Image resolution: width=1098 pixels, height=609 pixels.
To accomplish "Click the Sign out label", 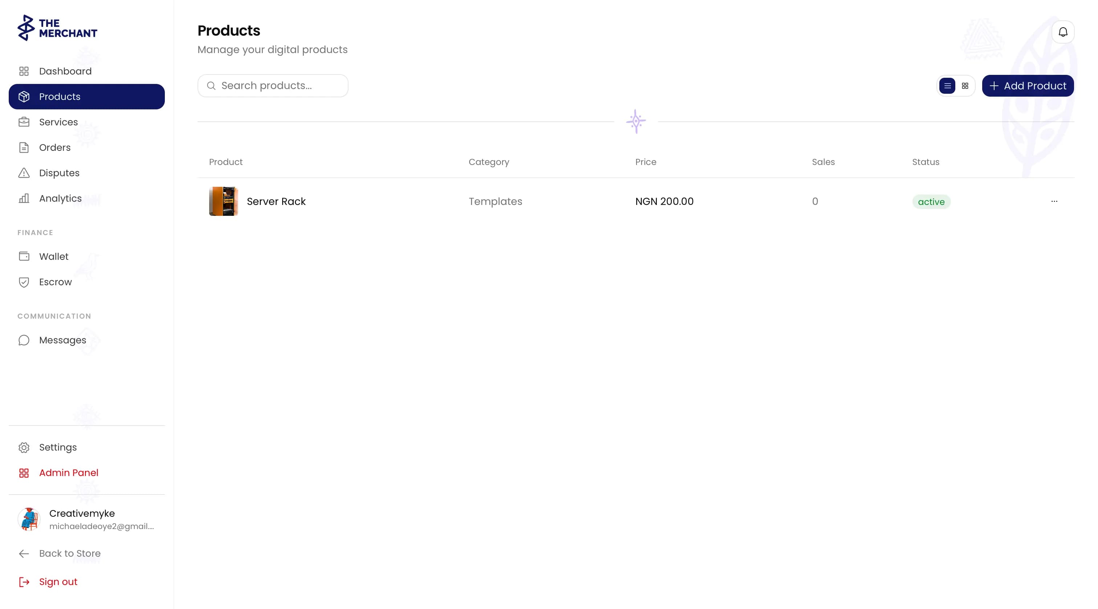I will pos(58,582).
